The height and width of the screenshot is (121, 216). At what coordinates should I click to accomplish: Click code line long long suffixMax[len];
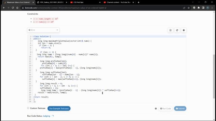point(53,72)
